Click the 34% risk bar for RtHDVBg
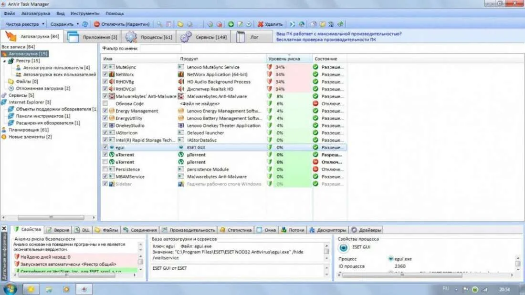This screenshot has height=295, width=525. click(292, 81)
